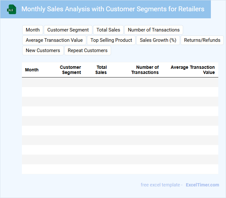Click the Total Sales column header
Screen dimensions: 226x198
(x=101, y=70)
